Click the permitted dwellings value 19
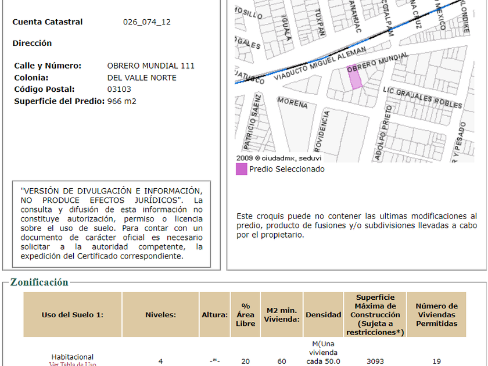This screenshot has height=366, width=488. [x=436, y=361]
